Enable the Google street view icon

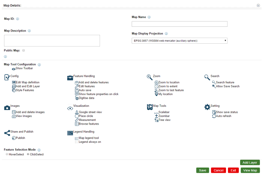(x=77, y=112)
